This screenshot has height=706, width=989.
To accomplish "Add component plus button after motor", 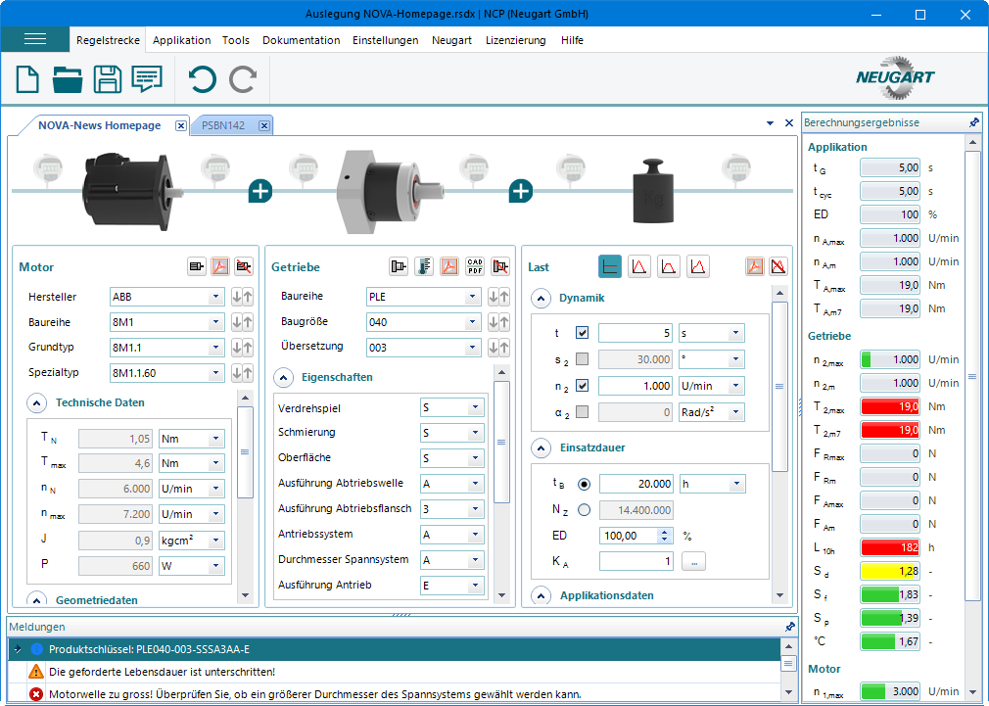I will click(260, 191).
